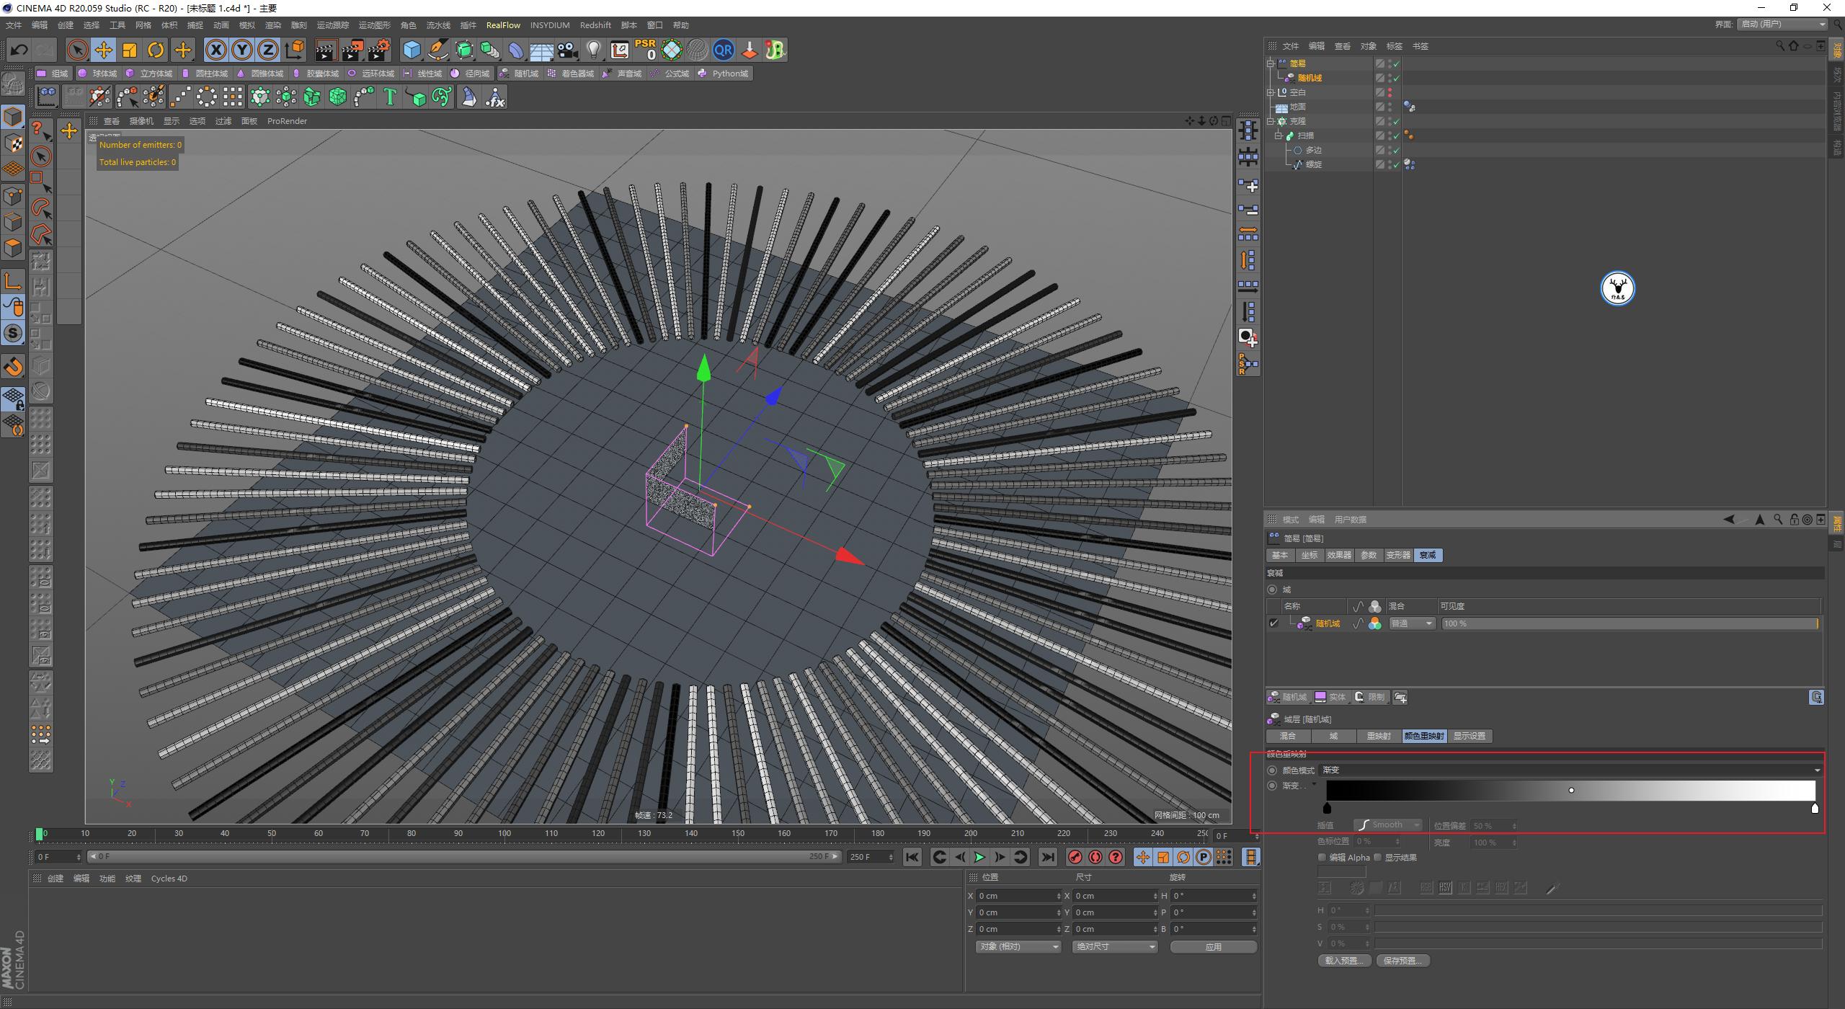
Task: Select the Rotate tool in the toolbar
Action: click(156, 50)
